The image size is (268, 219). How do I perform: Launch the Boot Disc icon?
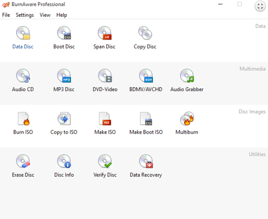pyautogui.click(x=64, y=33)
